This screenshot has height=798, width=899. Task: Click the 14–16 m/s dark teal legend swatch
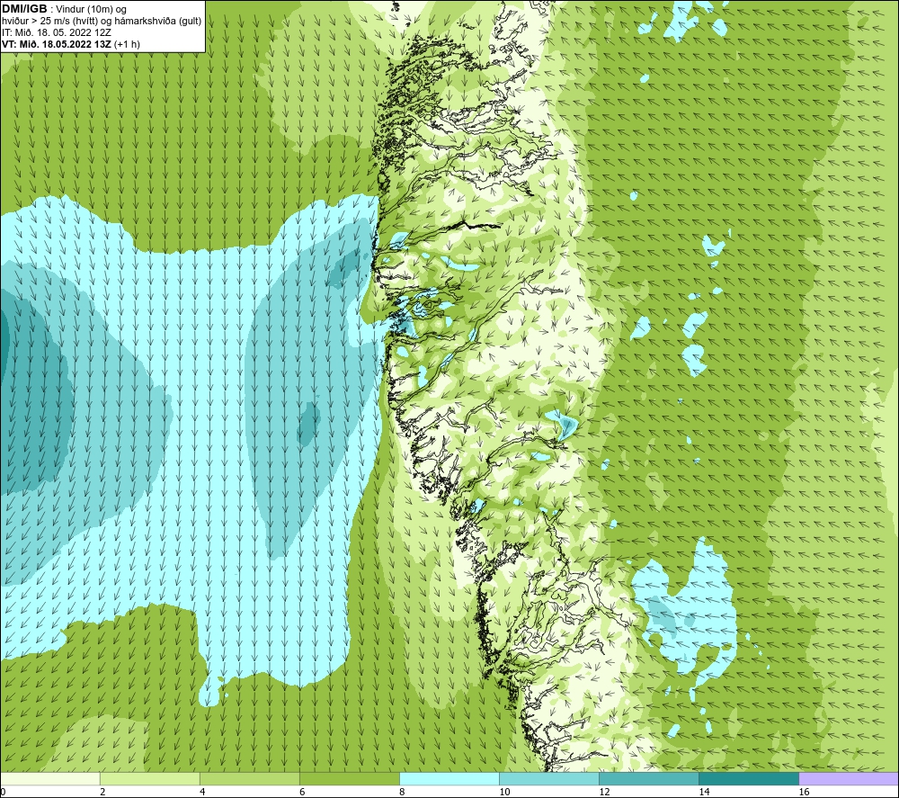(x=749, y=778)
